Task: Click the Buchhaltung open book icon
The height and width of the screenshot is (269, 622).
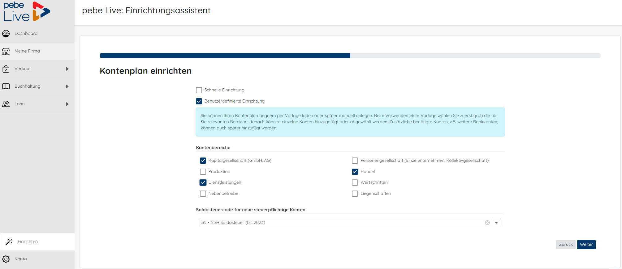Action: [6, 86]
